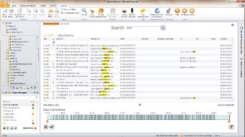Collapse the timeline with double chevron
Viewport: 245px width, 137px height.
[x=140, y=105]
